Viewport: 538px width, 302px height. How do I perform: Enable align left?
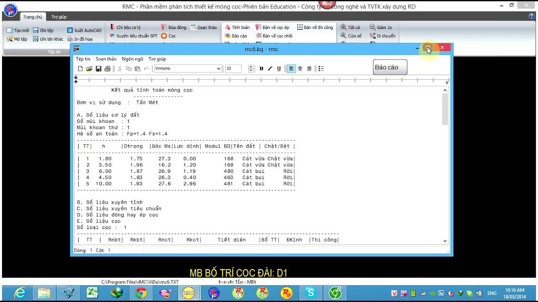click(291, 69)
